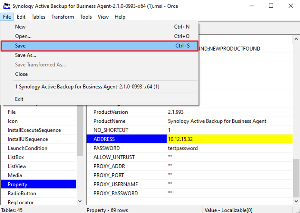Viewport: 300px width, 213px height.
Task: Open the Tables menu
Action: 38,17
